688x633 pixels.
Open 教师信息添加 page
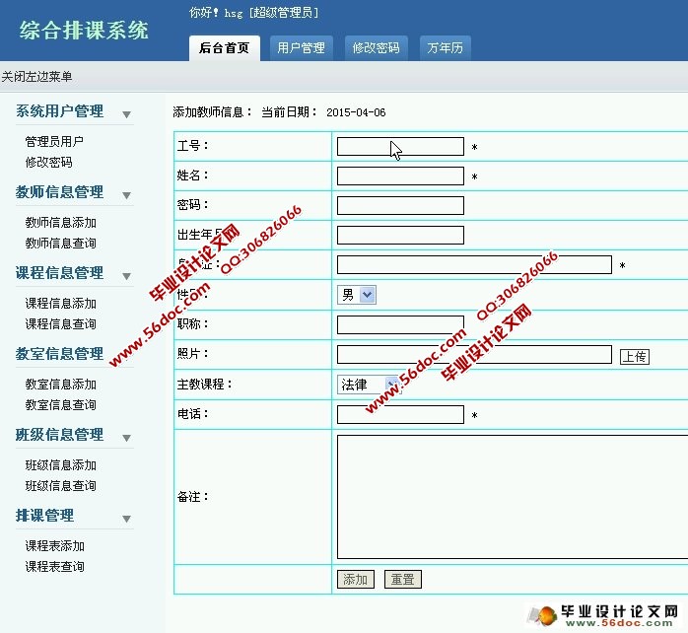[60, 223]
